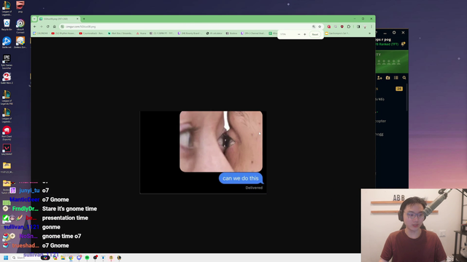Click the Reset zoom button

[314, 34]
